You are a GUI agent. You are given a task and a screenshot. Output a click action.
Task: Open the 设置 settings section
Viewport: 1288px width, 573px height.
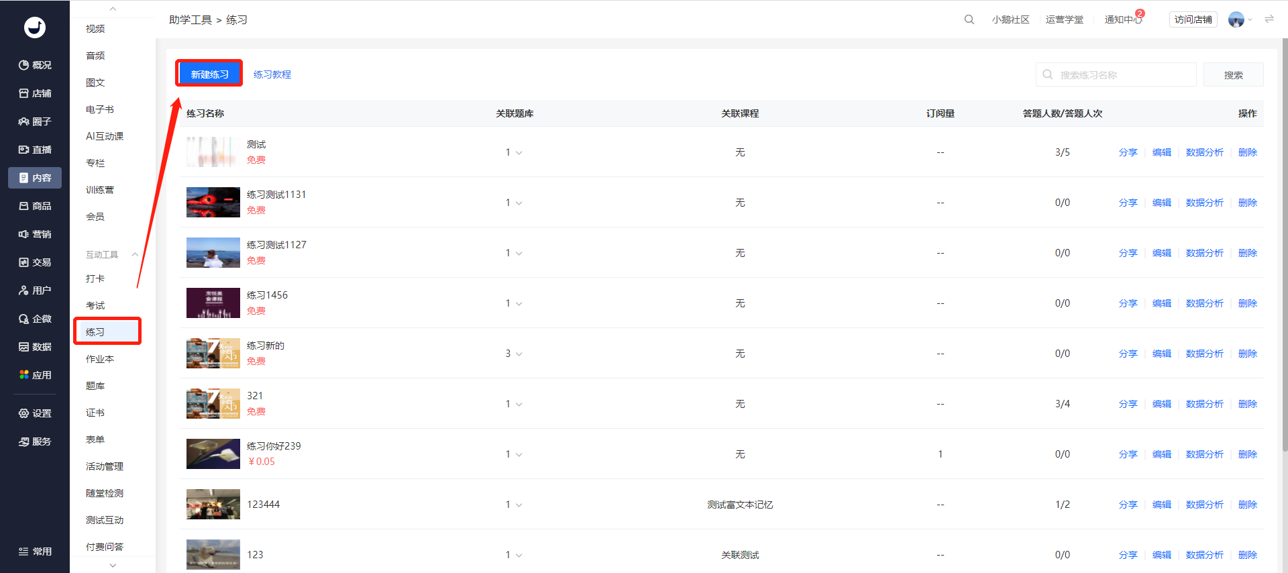pos(35,413)
